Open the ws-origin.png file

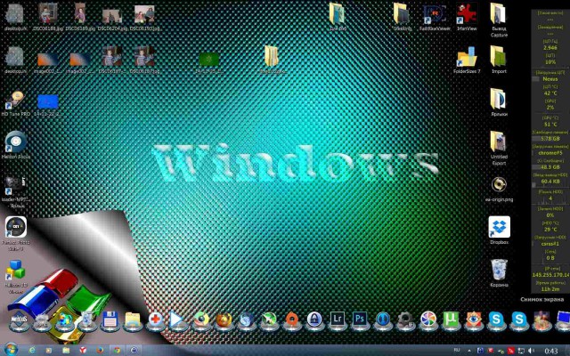499,184
